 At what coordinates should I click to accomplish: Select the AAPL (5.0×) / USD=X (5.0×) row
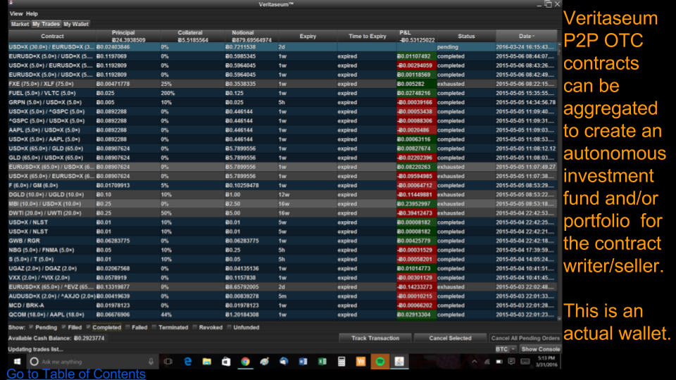click(282, 130)
